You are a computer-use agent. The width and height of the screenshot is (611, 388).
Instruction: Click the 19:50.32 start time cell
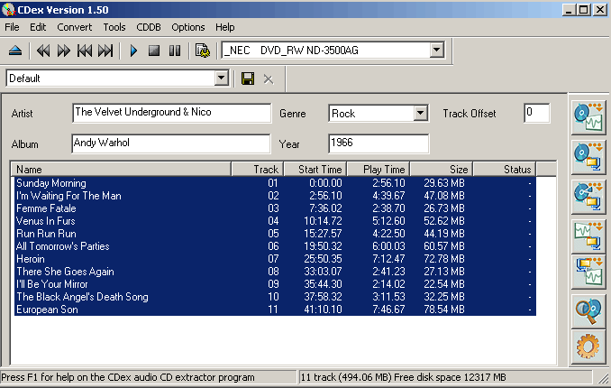323,246
